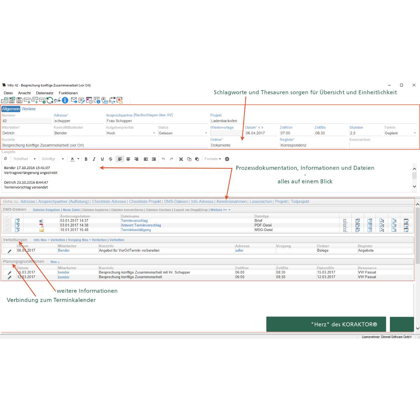Click the Langinfo scroll down arrow
The width and height of the screenshot is (420, 420).
[414, 187]
